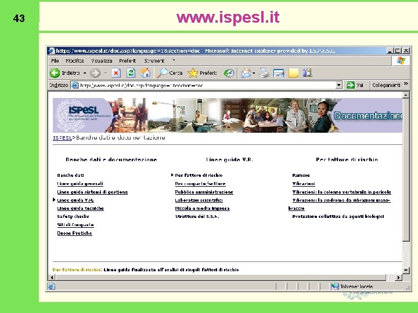Image resolution: width=418 pixels, height=313 pixels.
Task: Expand Collegamenti links chevron
Action: 406,84
